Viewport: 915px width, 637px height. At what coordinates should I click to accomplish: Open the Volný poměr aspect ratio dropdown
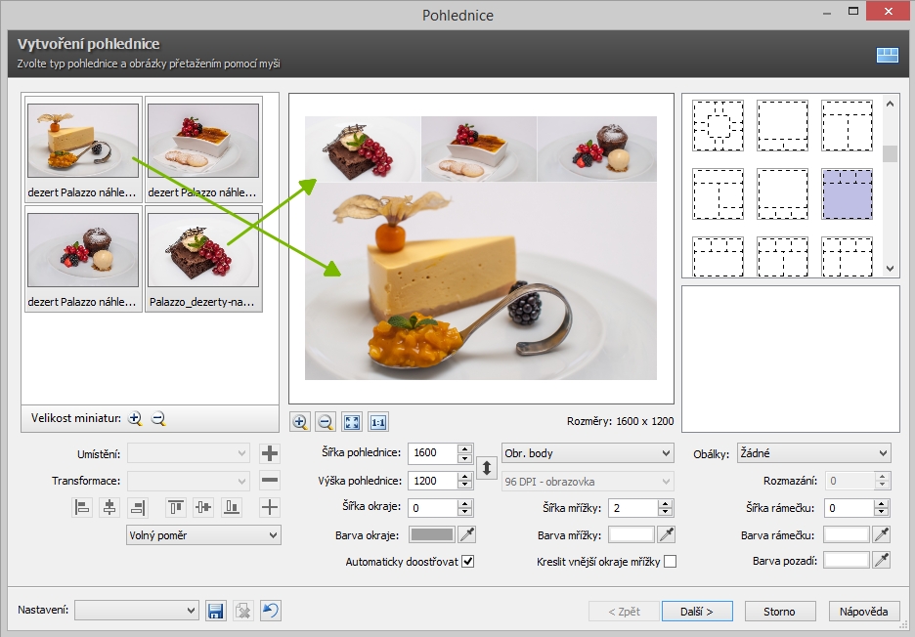[x=203, y=534]
